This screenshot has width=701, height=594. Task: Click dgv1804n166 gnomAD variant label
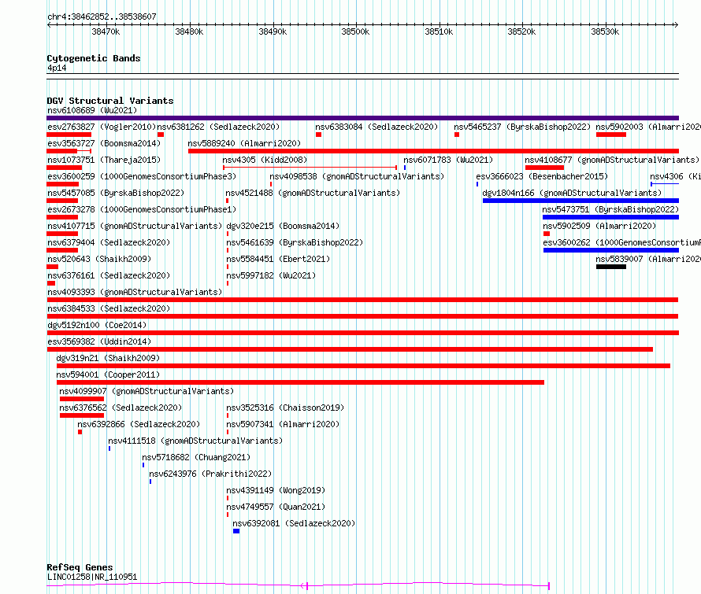572,193
